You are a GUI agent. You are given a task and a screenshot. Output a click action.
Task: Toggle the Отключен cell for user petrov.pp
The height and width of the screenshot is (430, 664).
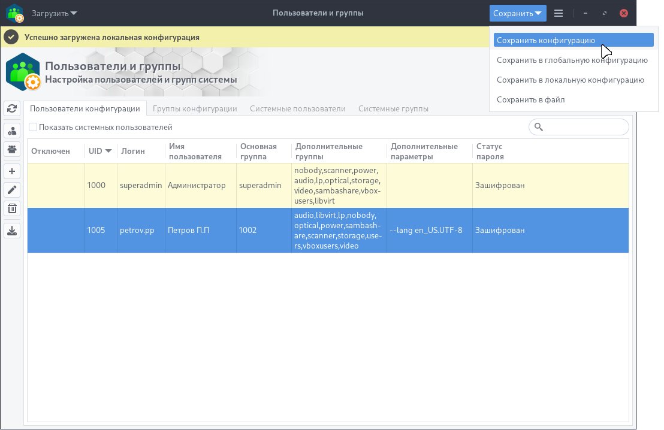[55, 230]
